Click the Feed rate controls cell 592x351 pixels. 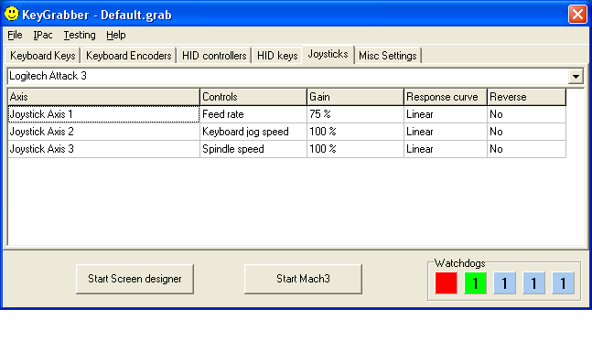[x=253, y=114]
